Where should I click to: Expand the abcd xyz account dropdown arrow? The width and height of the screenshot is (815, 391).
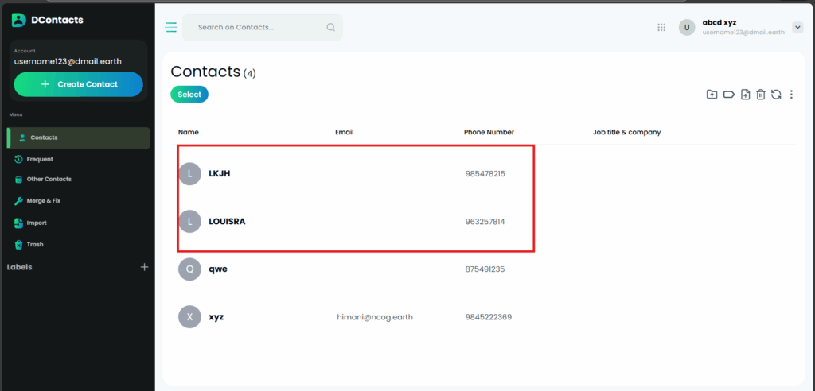[797, 27]
